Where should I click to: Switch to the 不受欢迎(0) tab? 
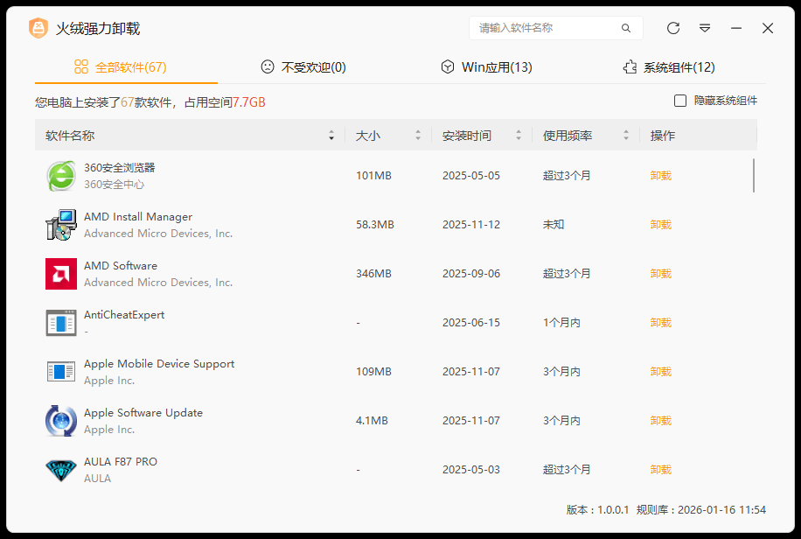pyautogui.click(x=303, y=67)
